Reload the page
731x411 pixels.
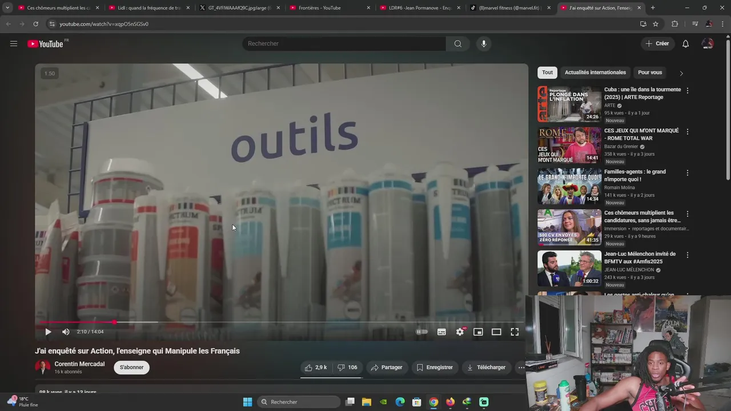[35, 24]
